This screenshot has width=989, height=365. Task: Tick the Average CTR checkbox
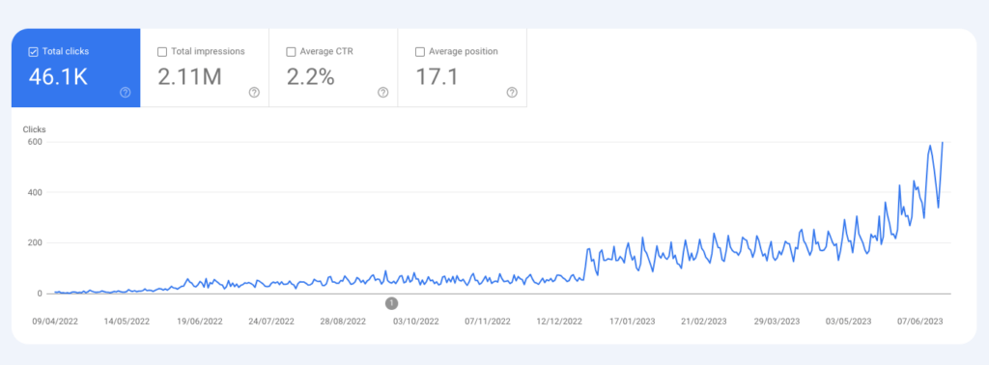(291, 52)
